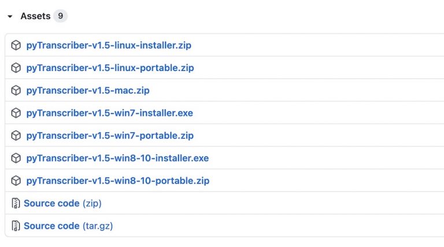Screen dimensions: 444x247
Task: Download pyTranscriber-v1.5-win7-installer.exe
Action: pyautogui.click(x=109, y=113)
